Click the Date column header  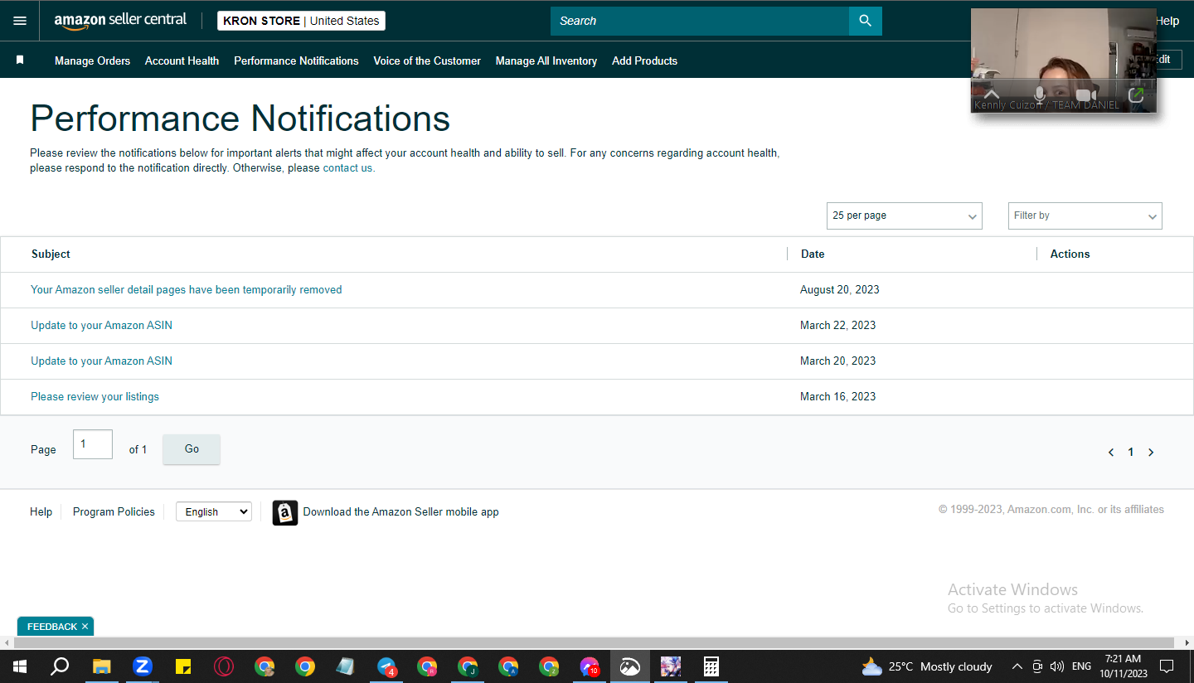[813, 254]
